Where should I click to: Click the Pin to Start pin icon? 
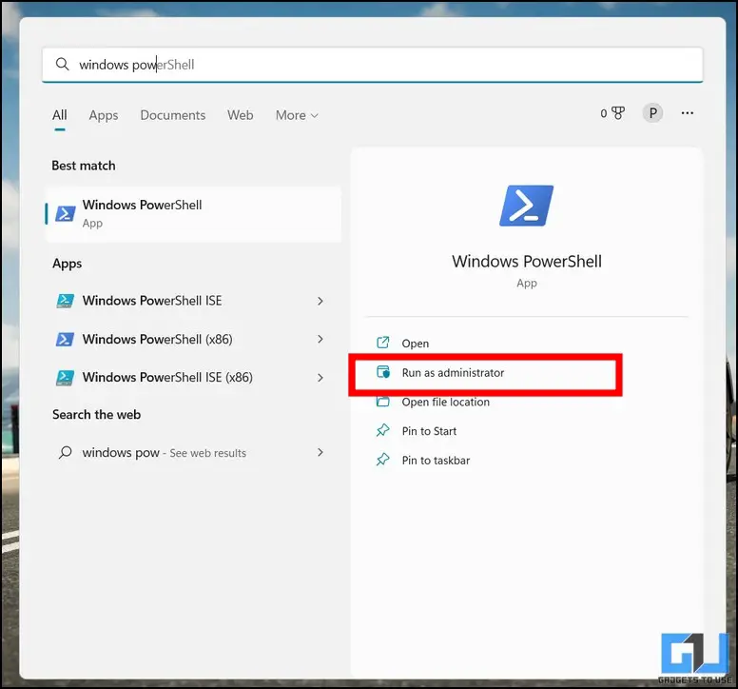point(383,430)
